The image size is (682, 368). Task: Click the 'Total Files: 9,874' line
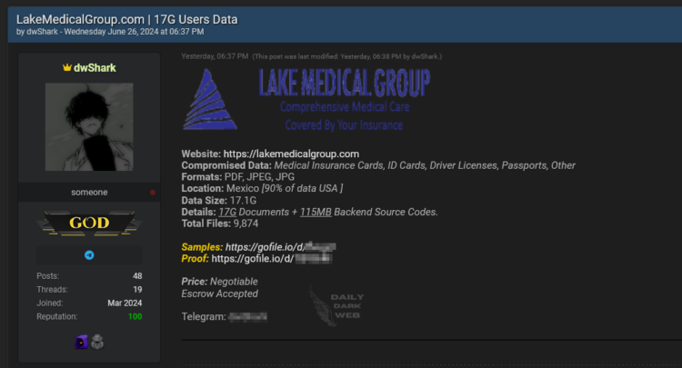[220, 224]
